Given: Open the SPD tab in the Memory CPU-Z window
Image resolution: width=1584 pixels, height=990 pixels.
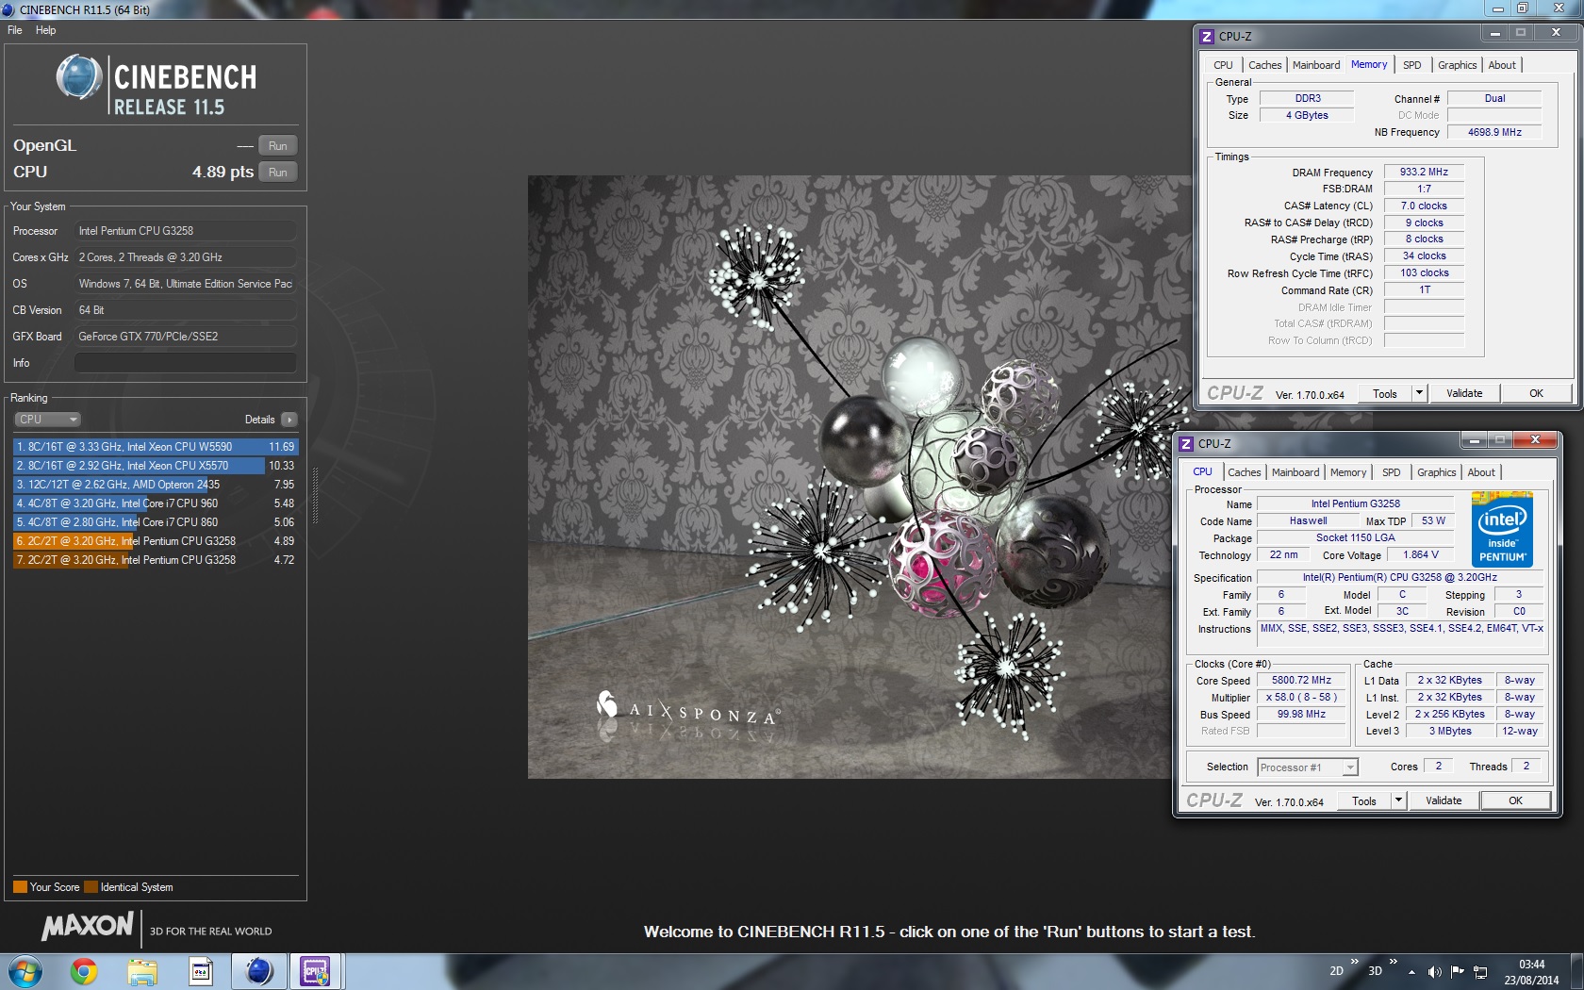Looking at the screenshot, I should click(1411, 66).
